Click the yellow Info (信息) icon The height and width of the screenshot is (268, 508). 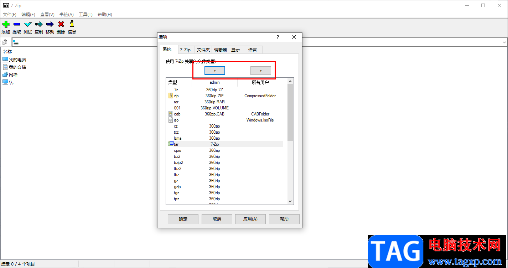(x=72, y=24)
